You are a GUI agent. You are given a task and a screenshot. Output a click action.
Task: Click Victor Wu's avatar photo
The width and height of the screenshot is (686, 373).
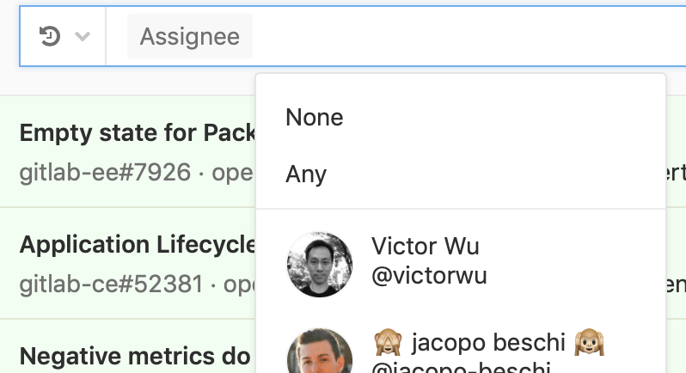(x=319, y=264)
